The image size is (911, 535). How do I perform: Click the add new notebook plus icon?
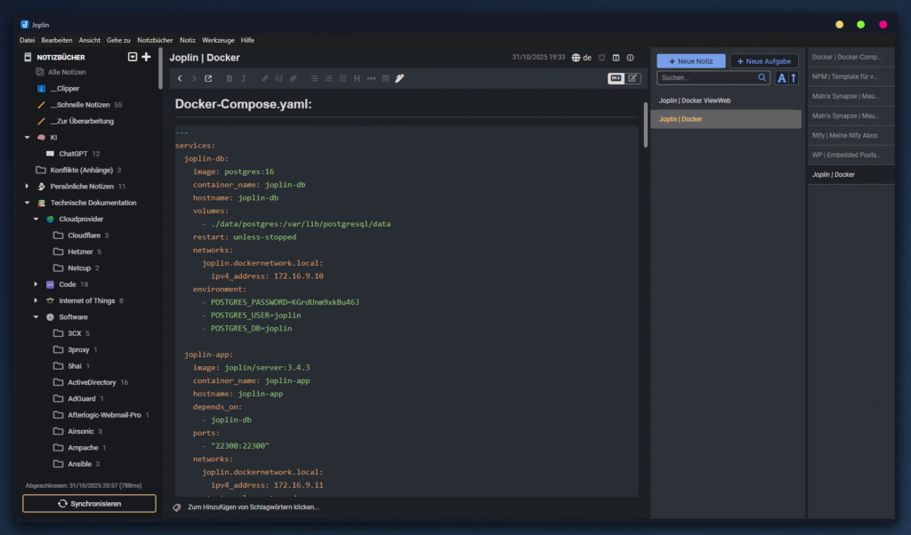[x=147, y=57]
